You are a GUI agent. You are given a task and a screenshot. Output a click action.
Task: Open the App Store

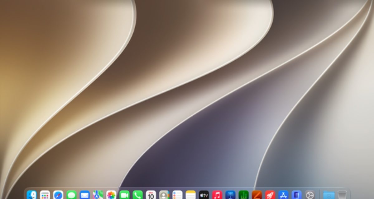(283, 195)
